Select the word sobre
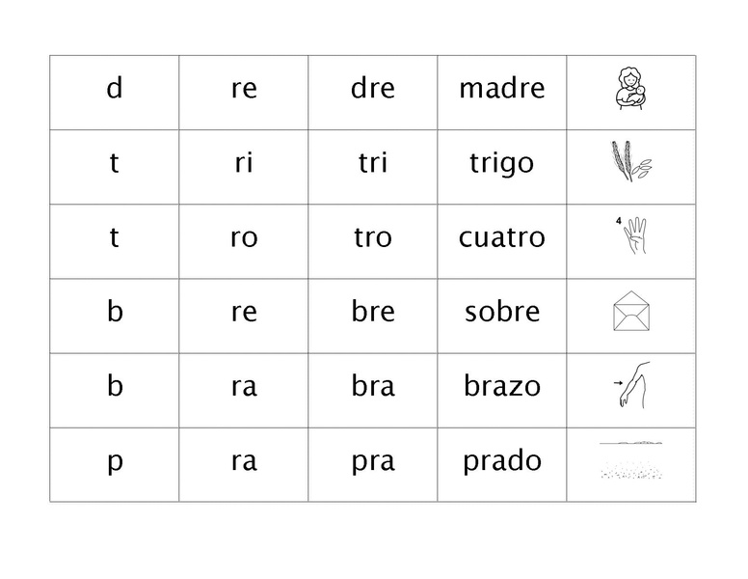 click(x=502, y=312)
